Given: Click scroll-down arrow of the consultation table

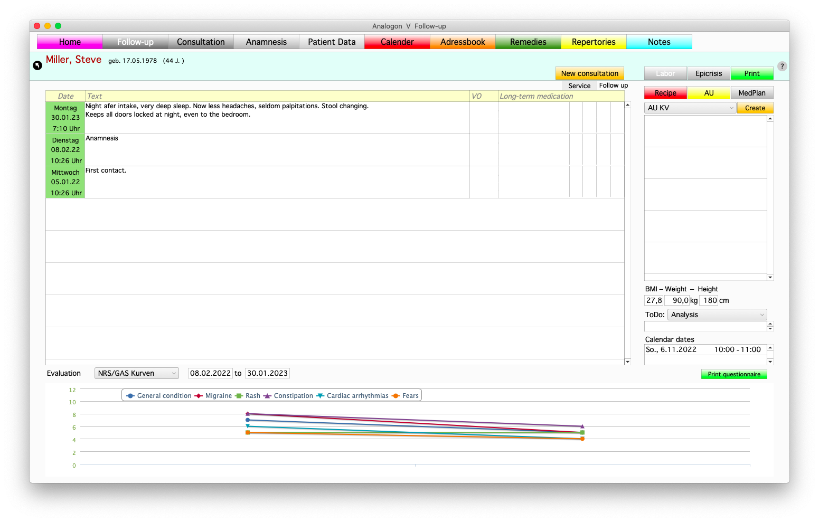Looking at the screenshot, I should point(627,362).
